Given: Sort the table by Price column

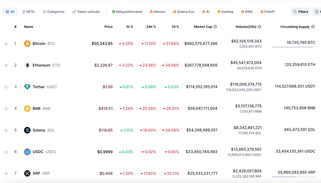Looking at the screenshot, I should click(x=108, y=27).
